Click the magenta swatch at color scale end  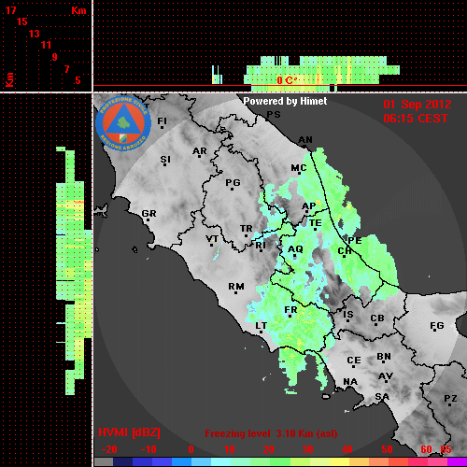click(x=457, y=462)
